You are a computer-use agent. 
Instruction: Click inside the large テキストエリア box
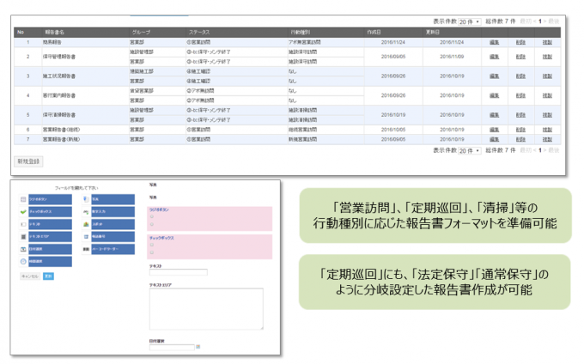[206, 309]
